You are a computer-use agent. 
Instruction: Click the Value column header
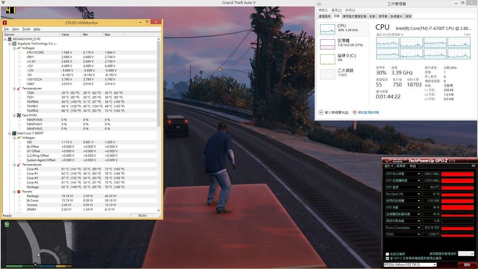tap(70, 35)
